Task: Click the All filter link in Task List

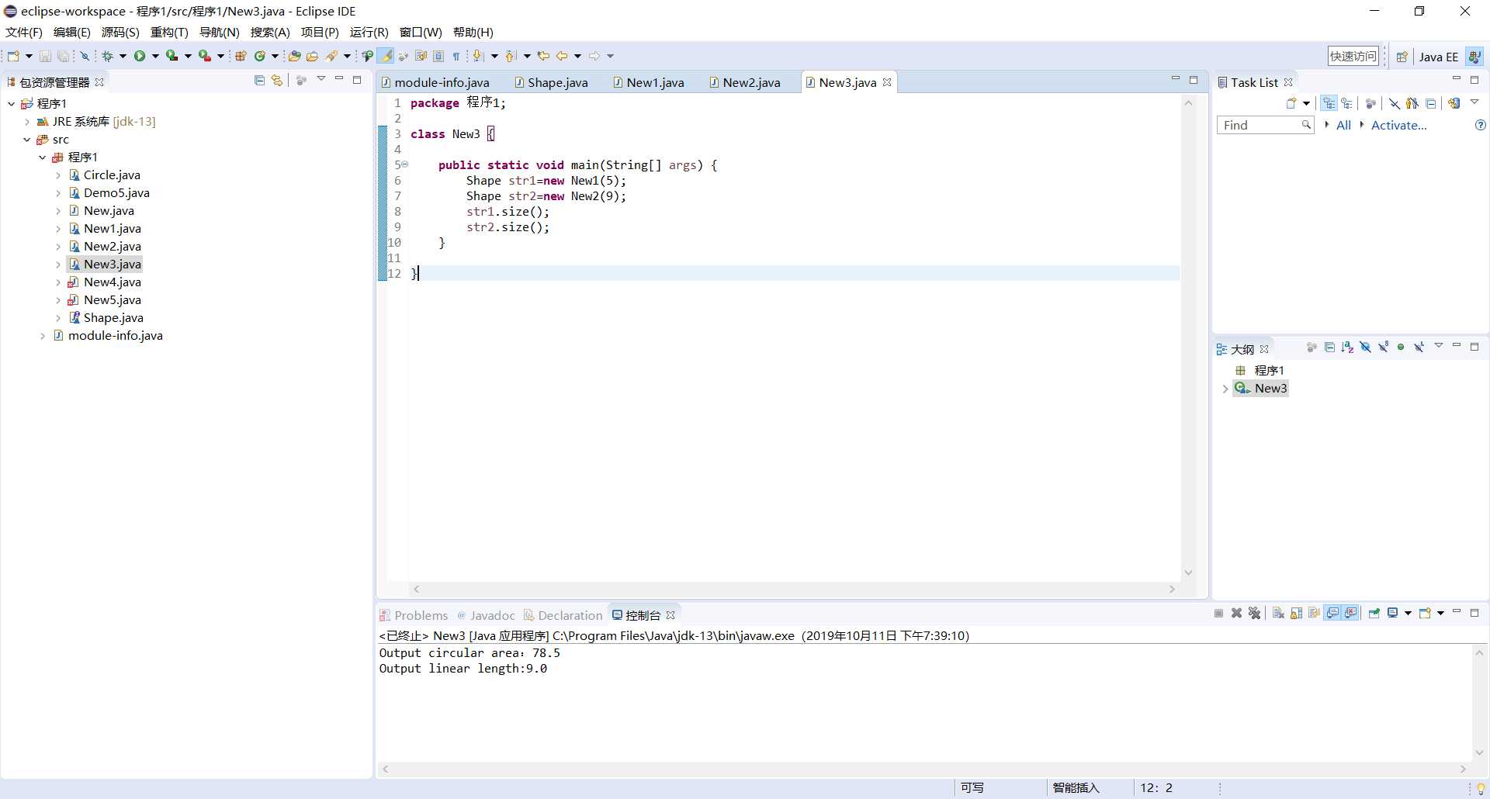Action: [x=1343, y=125]
